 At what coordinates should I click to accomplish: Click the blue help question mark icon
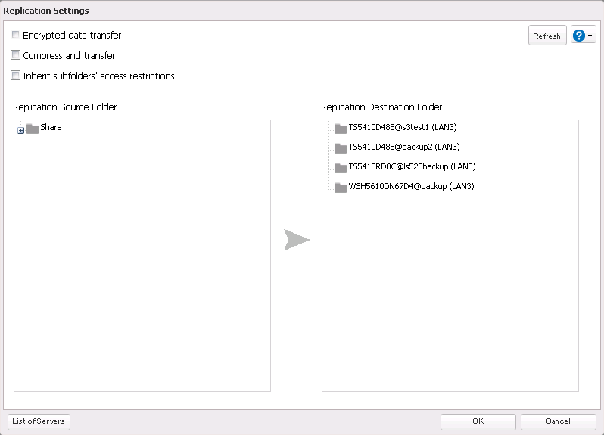click(x=580, y=36)
